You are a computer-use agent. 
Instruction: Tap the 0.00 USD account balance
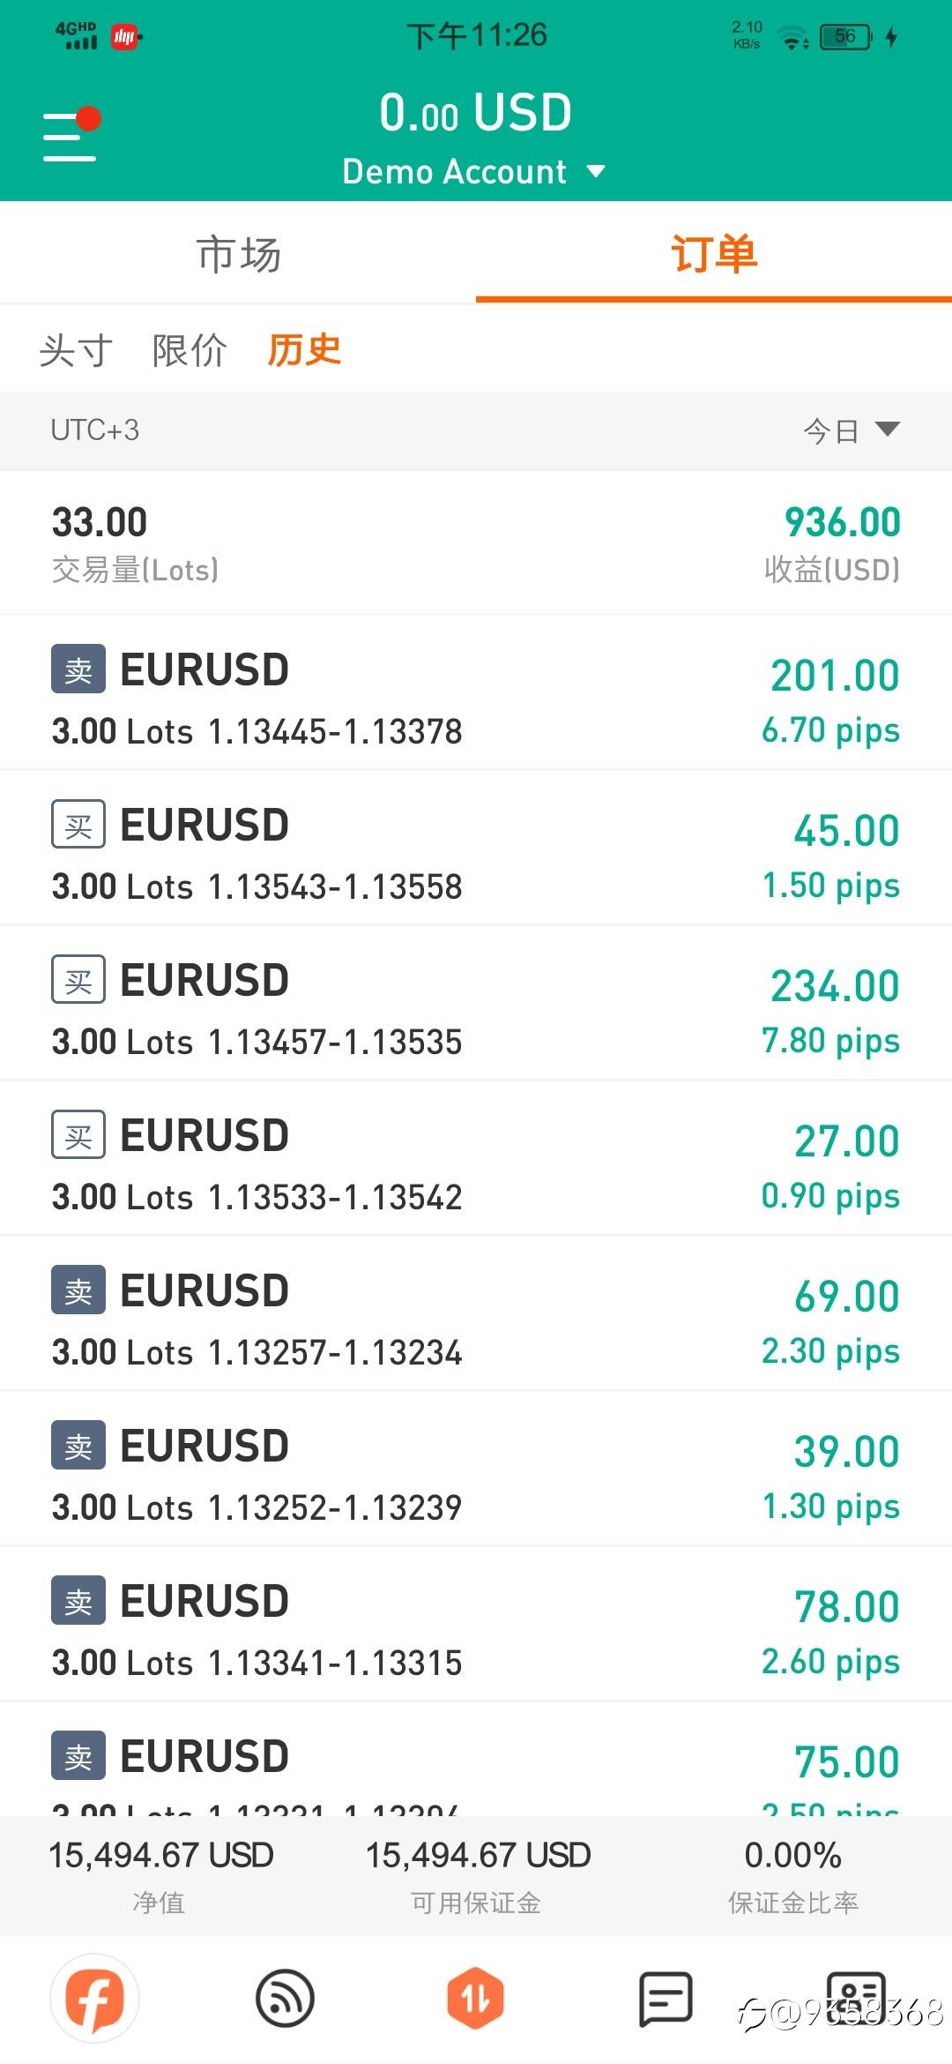coord(476,113)
